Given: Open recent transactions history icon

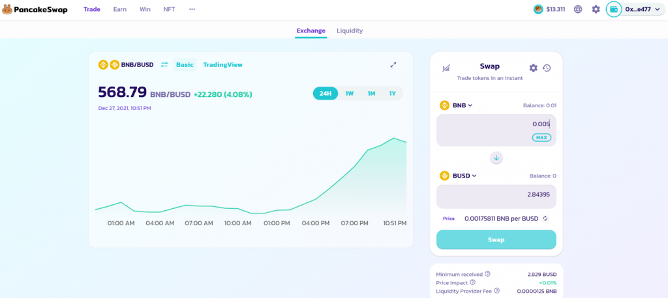Looking at the screenshot, I should [x=547, y=68].
